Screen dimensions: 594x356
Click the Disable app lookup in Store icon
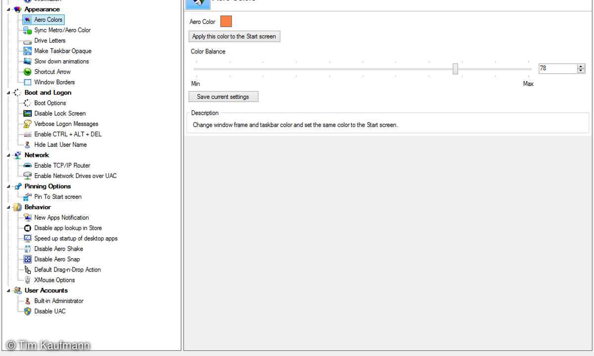[28, 228]
